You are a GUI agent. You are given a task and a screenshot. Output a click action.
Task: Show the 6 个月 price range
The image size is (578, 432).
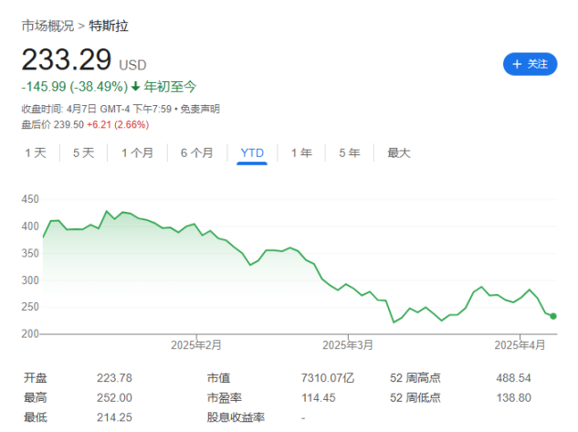click(x=196, y=153)
